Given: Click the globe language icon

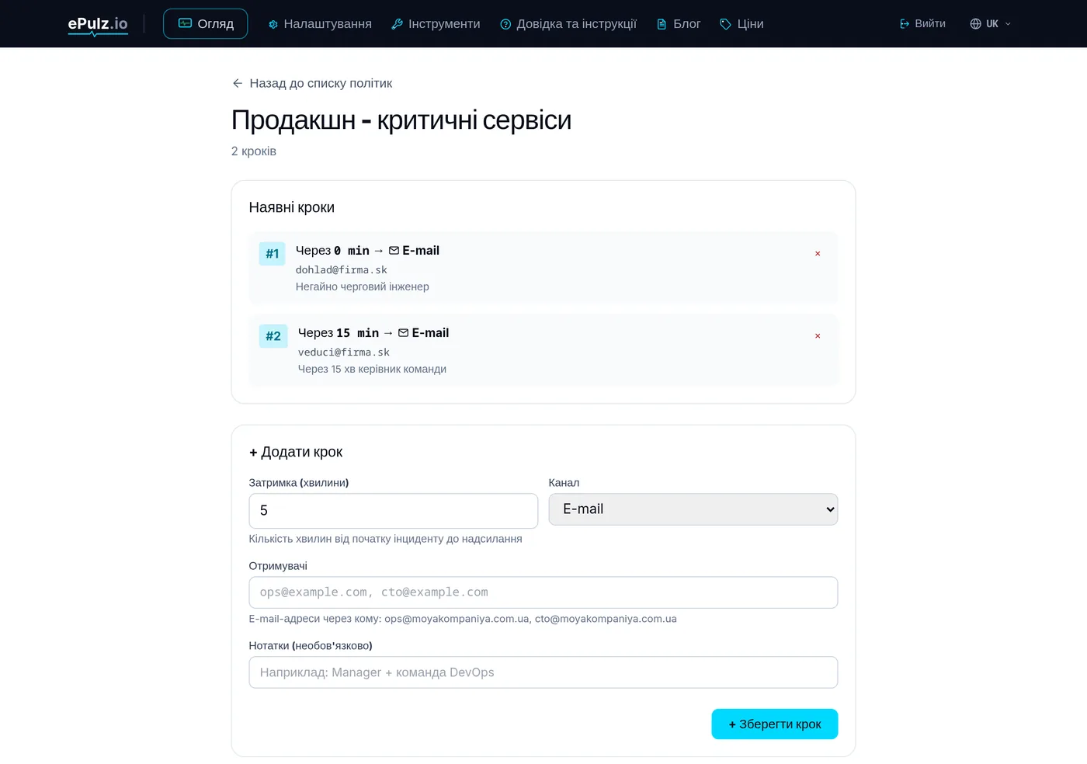Looking at the screenshot, I should click(x=975, y=24).
